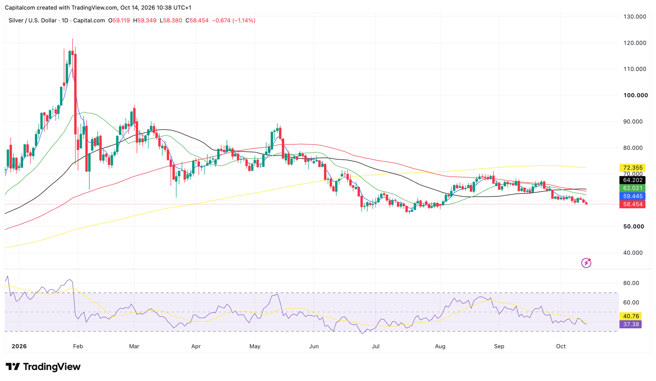The image size is (656, 381).
Task: Click the Oct label on time axis
Action: point(560,347)
